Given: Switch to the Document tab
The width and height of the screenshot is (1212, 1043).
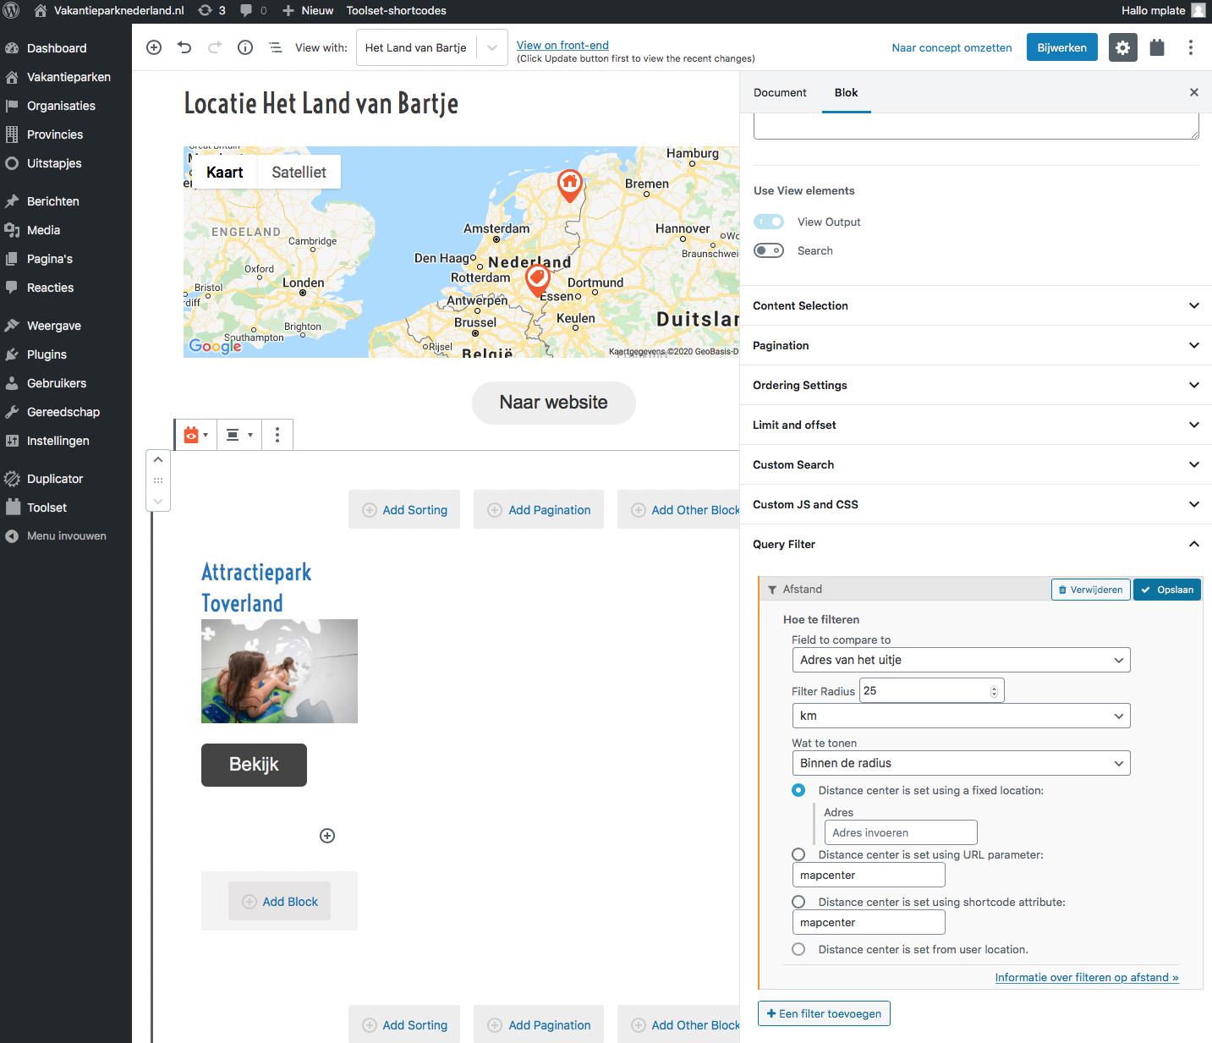Looking at the screenshot, I should pyautogui.click(x=780, y=92).
